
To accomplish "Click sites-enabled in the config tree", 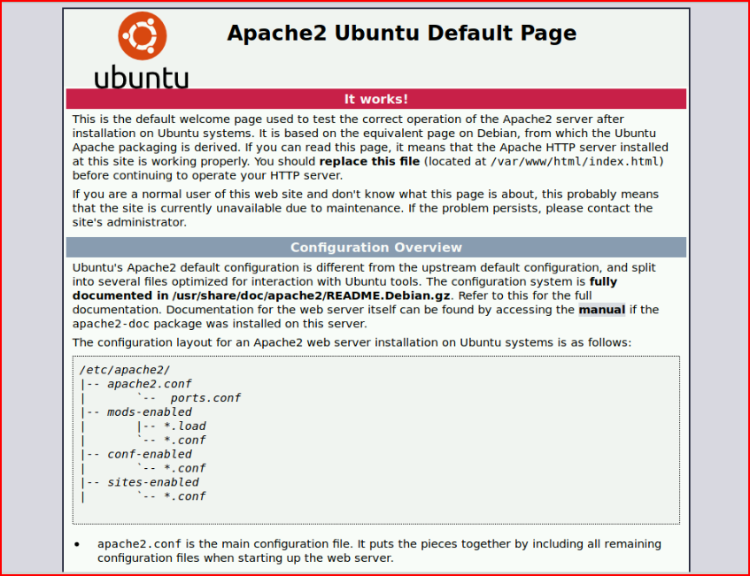I will coord(153,482).
